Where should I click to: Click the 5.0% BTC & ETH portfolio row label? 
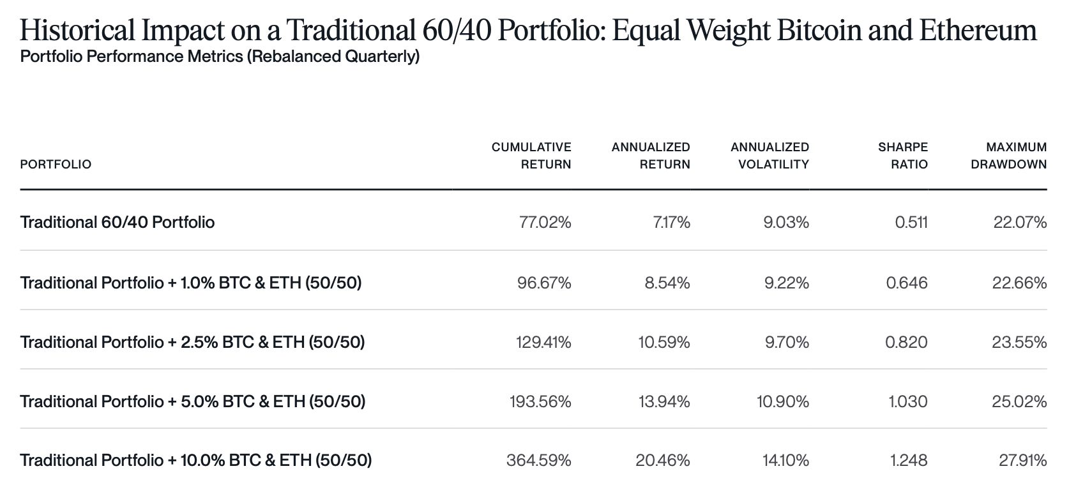point(193,401)
